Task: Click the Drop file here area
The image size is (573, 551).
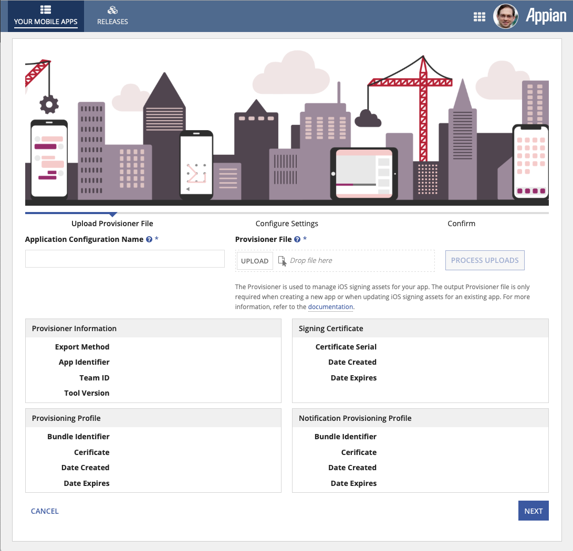Action: pos(335,261)
